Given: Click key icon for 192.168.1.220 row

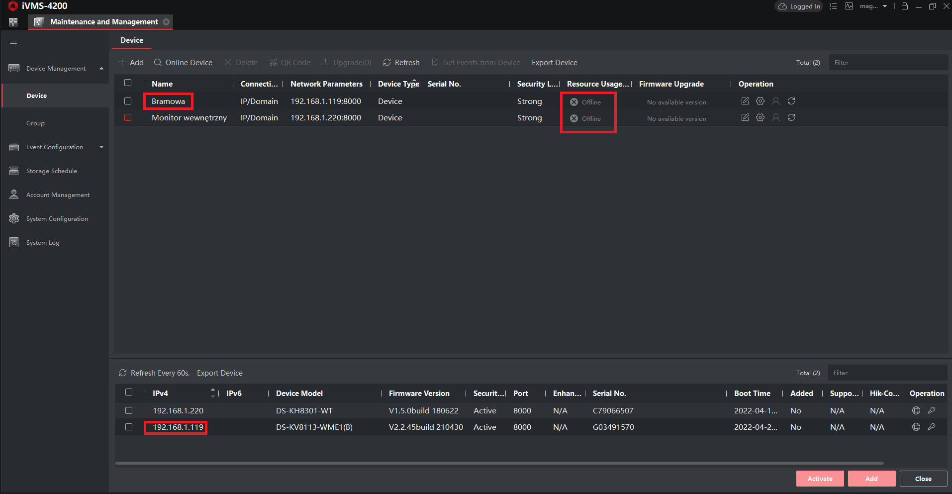Looking at the screenshot, I should click(x=932, y=410).
